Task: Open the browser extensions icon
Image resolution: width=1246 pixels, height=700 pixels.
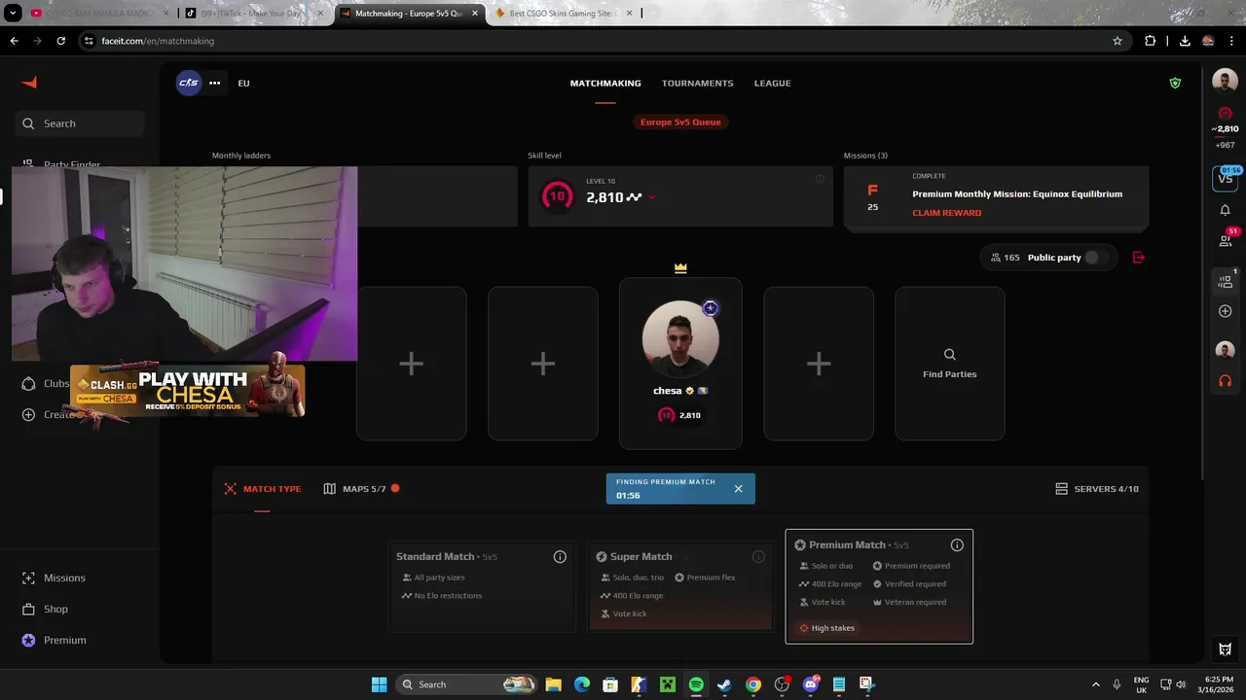Action: (x=1151, y=41)
